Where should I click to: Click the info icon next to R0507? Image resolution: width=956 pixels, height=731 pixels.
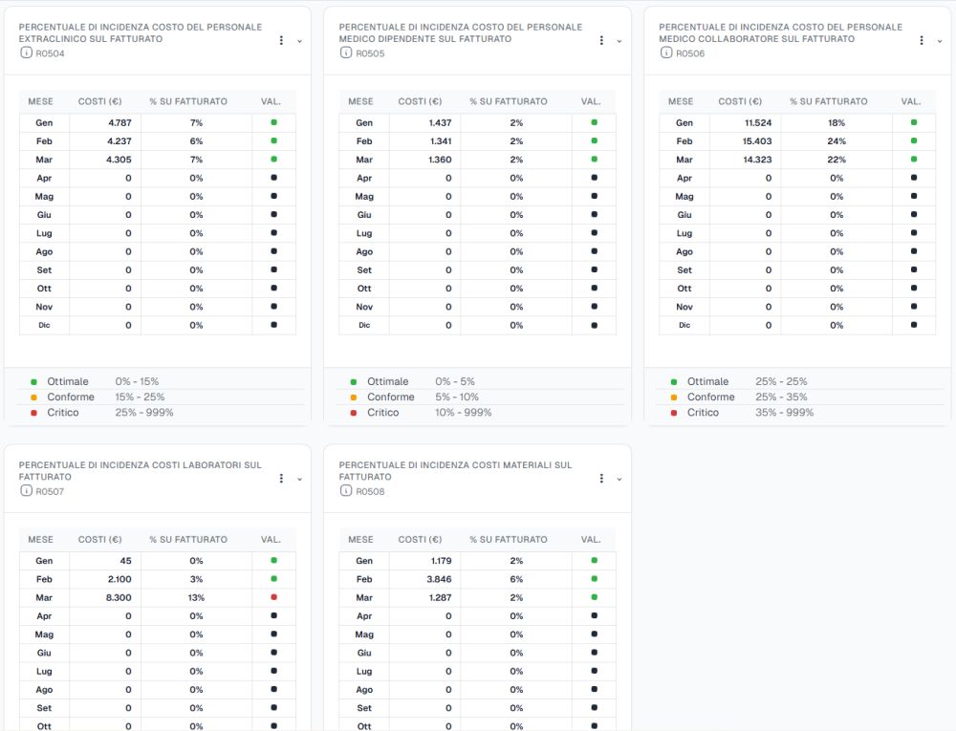click(x=26, y=491)
